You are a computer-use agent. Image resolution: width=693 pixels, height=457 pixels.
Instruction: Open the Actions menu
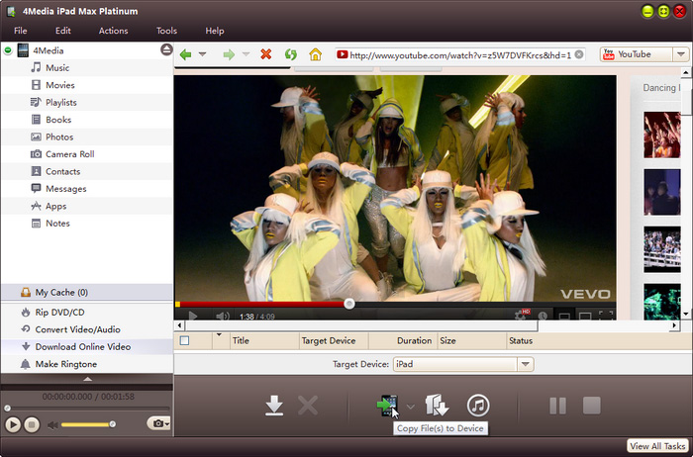(113, 31)
